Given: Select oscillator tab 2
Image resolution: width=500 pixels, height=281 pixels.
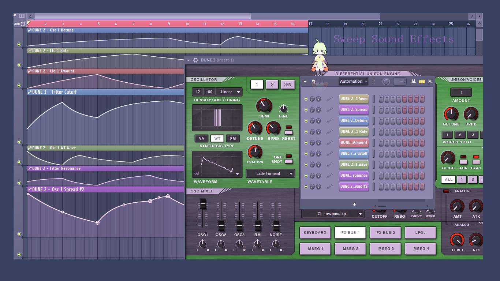Looking at the screenshot, I should click(x=272, y=85).
